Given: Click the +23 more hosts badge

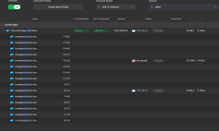Looking at the screenshot, I should pos(158,60).
